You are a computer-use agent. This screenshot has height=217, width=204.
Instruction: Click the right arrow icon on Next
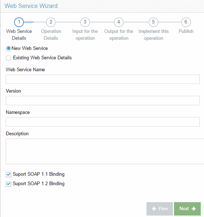[194, 209]
